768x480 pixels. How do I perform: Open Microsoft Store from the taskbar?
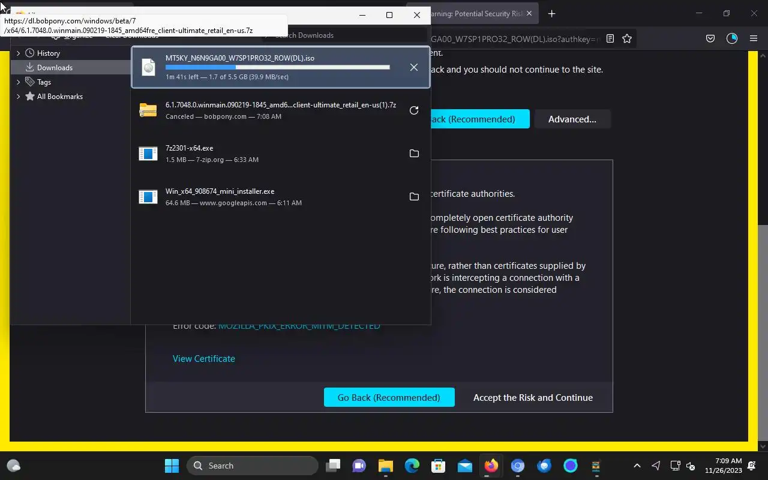[438, 466]
